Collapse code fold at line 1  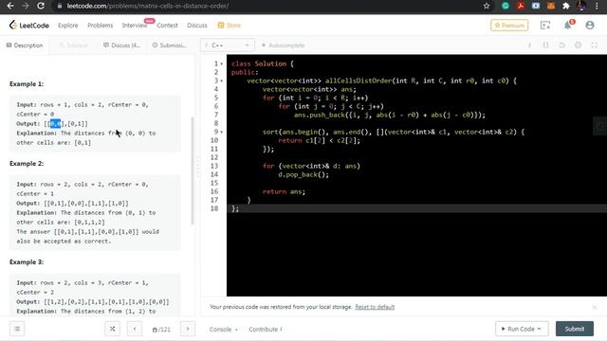pos(221,63)
